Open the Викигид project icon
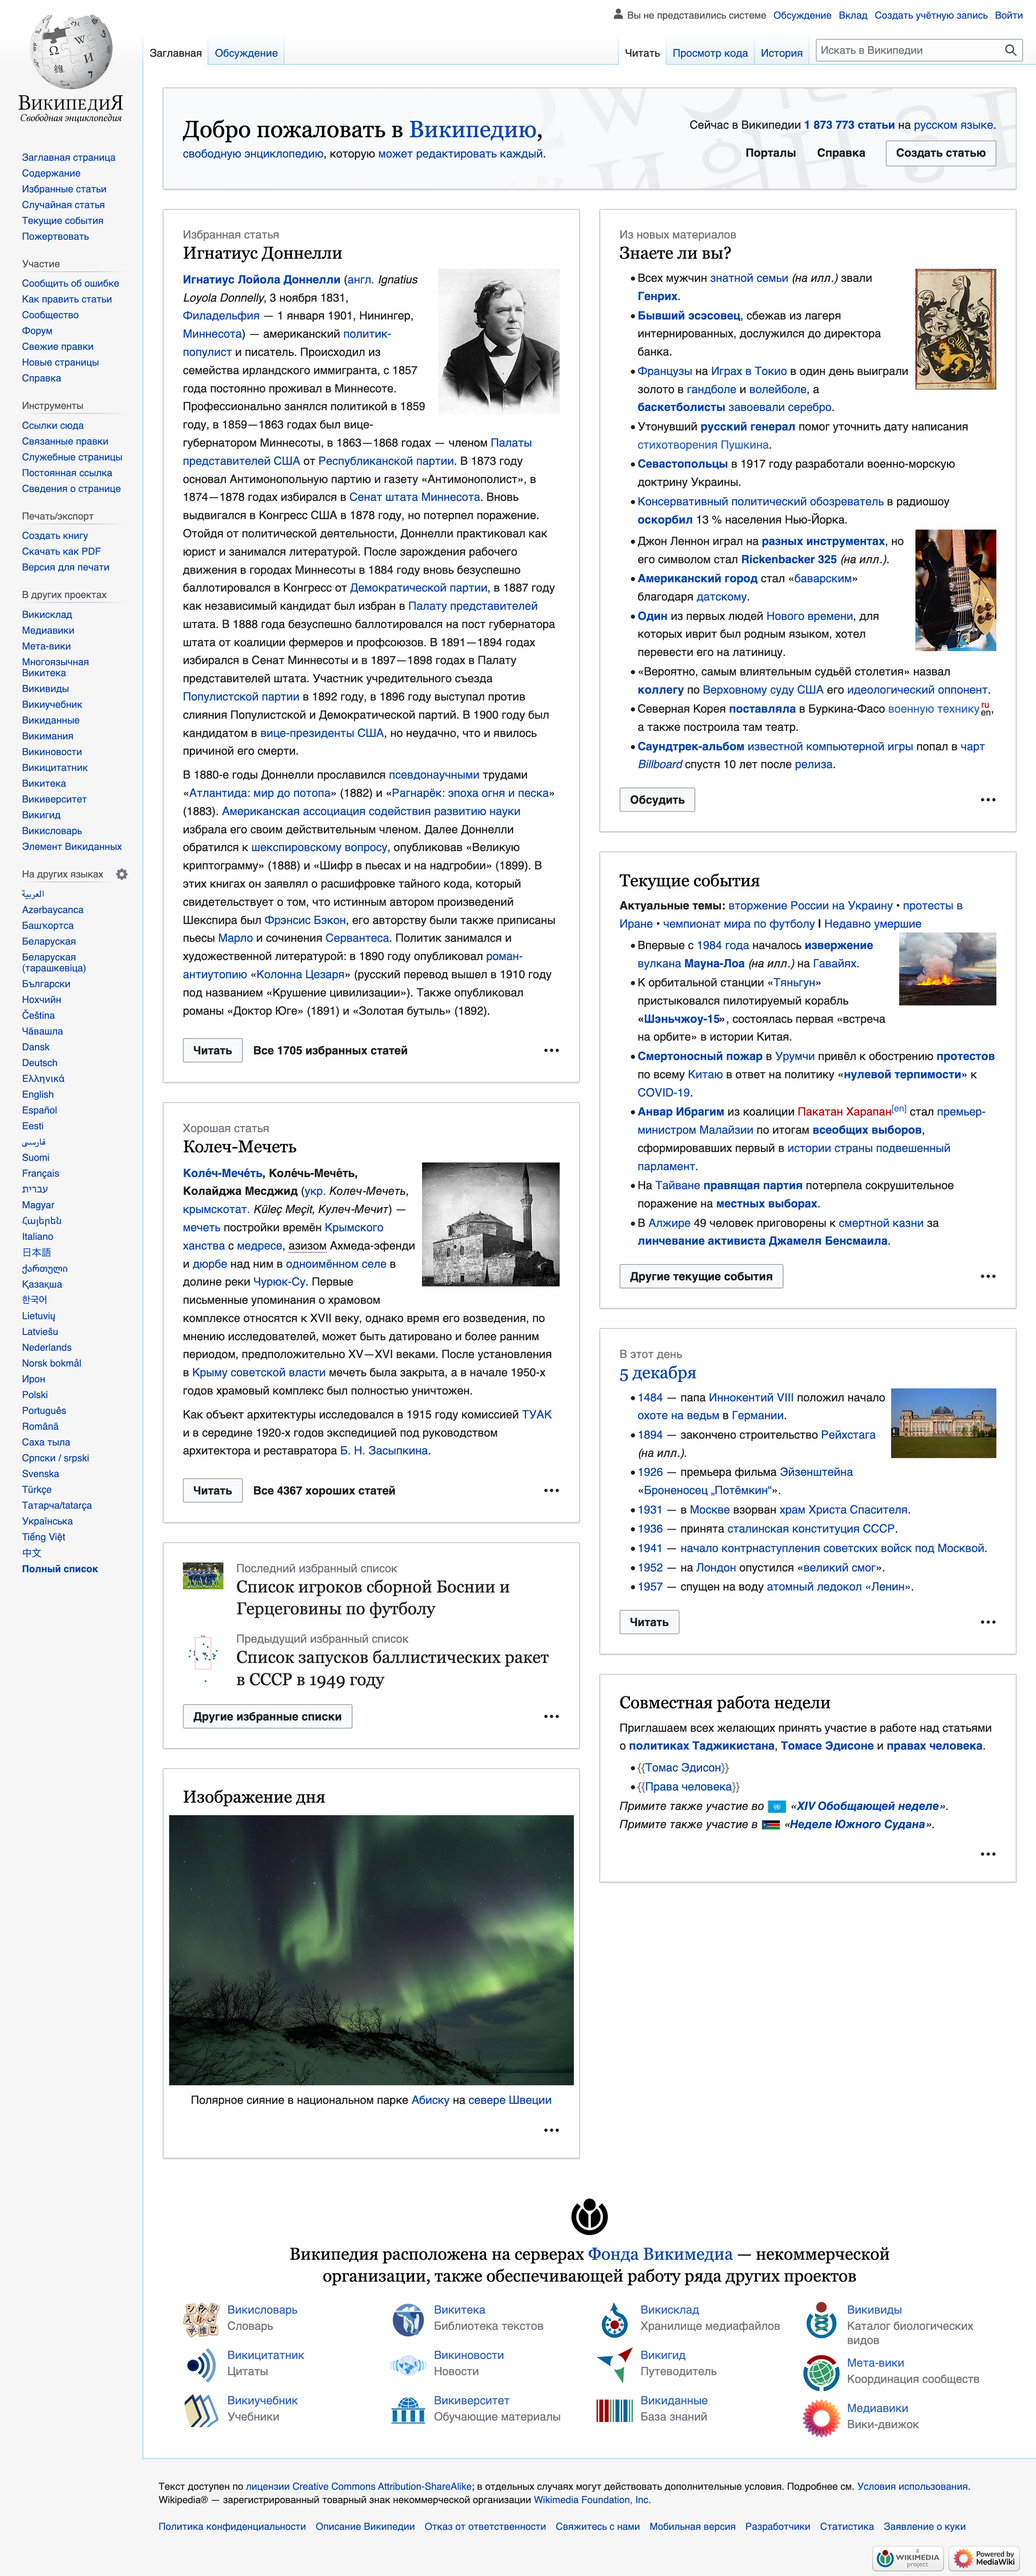The height and width of the screenshot is (2576, 1036). (614, 2364)
